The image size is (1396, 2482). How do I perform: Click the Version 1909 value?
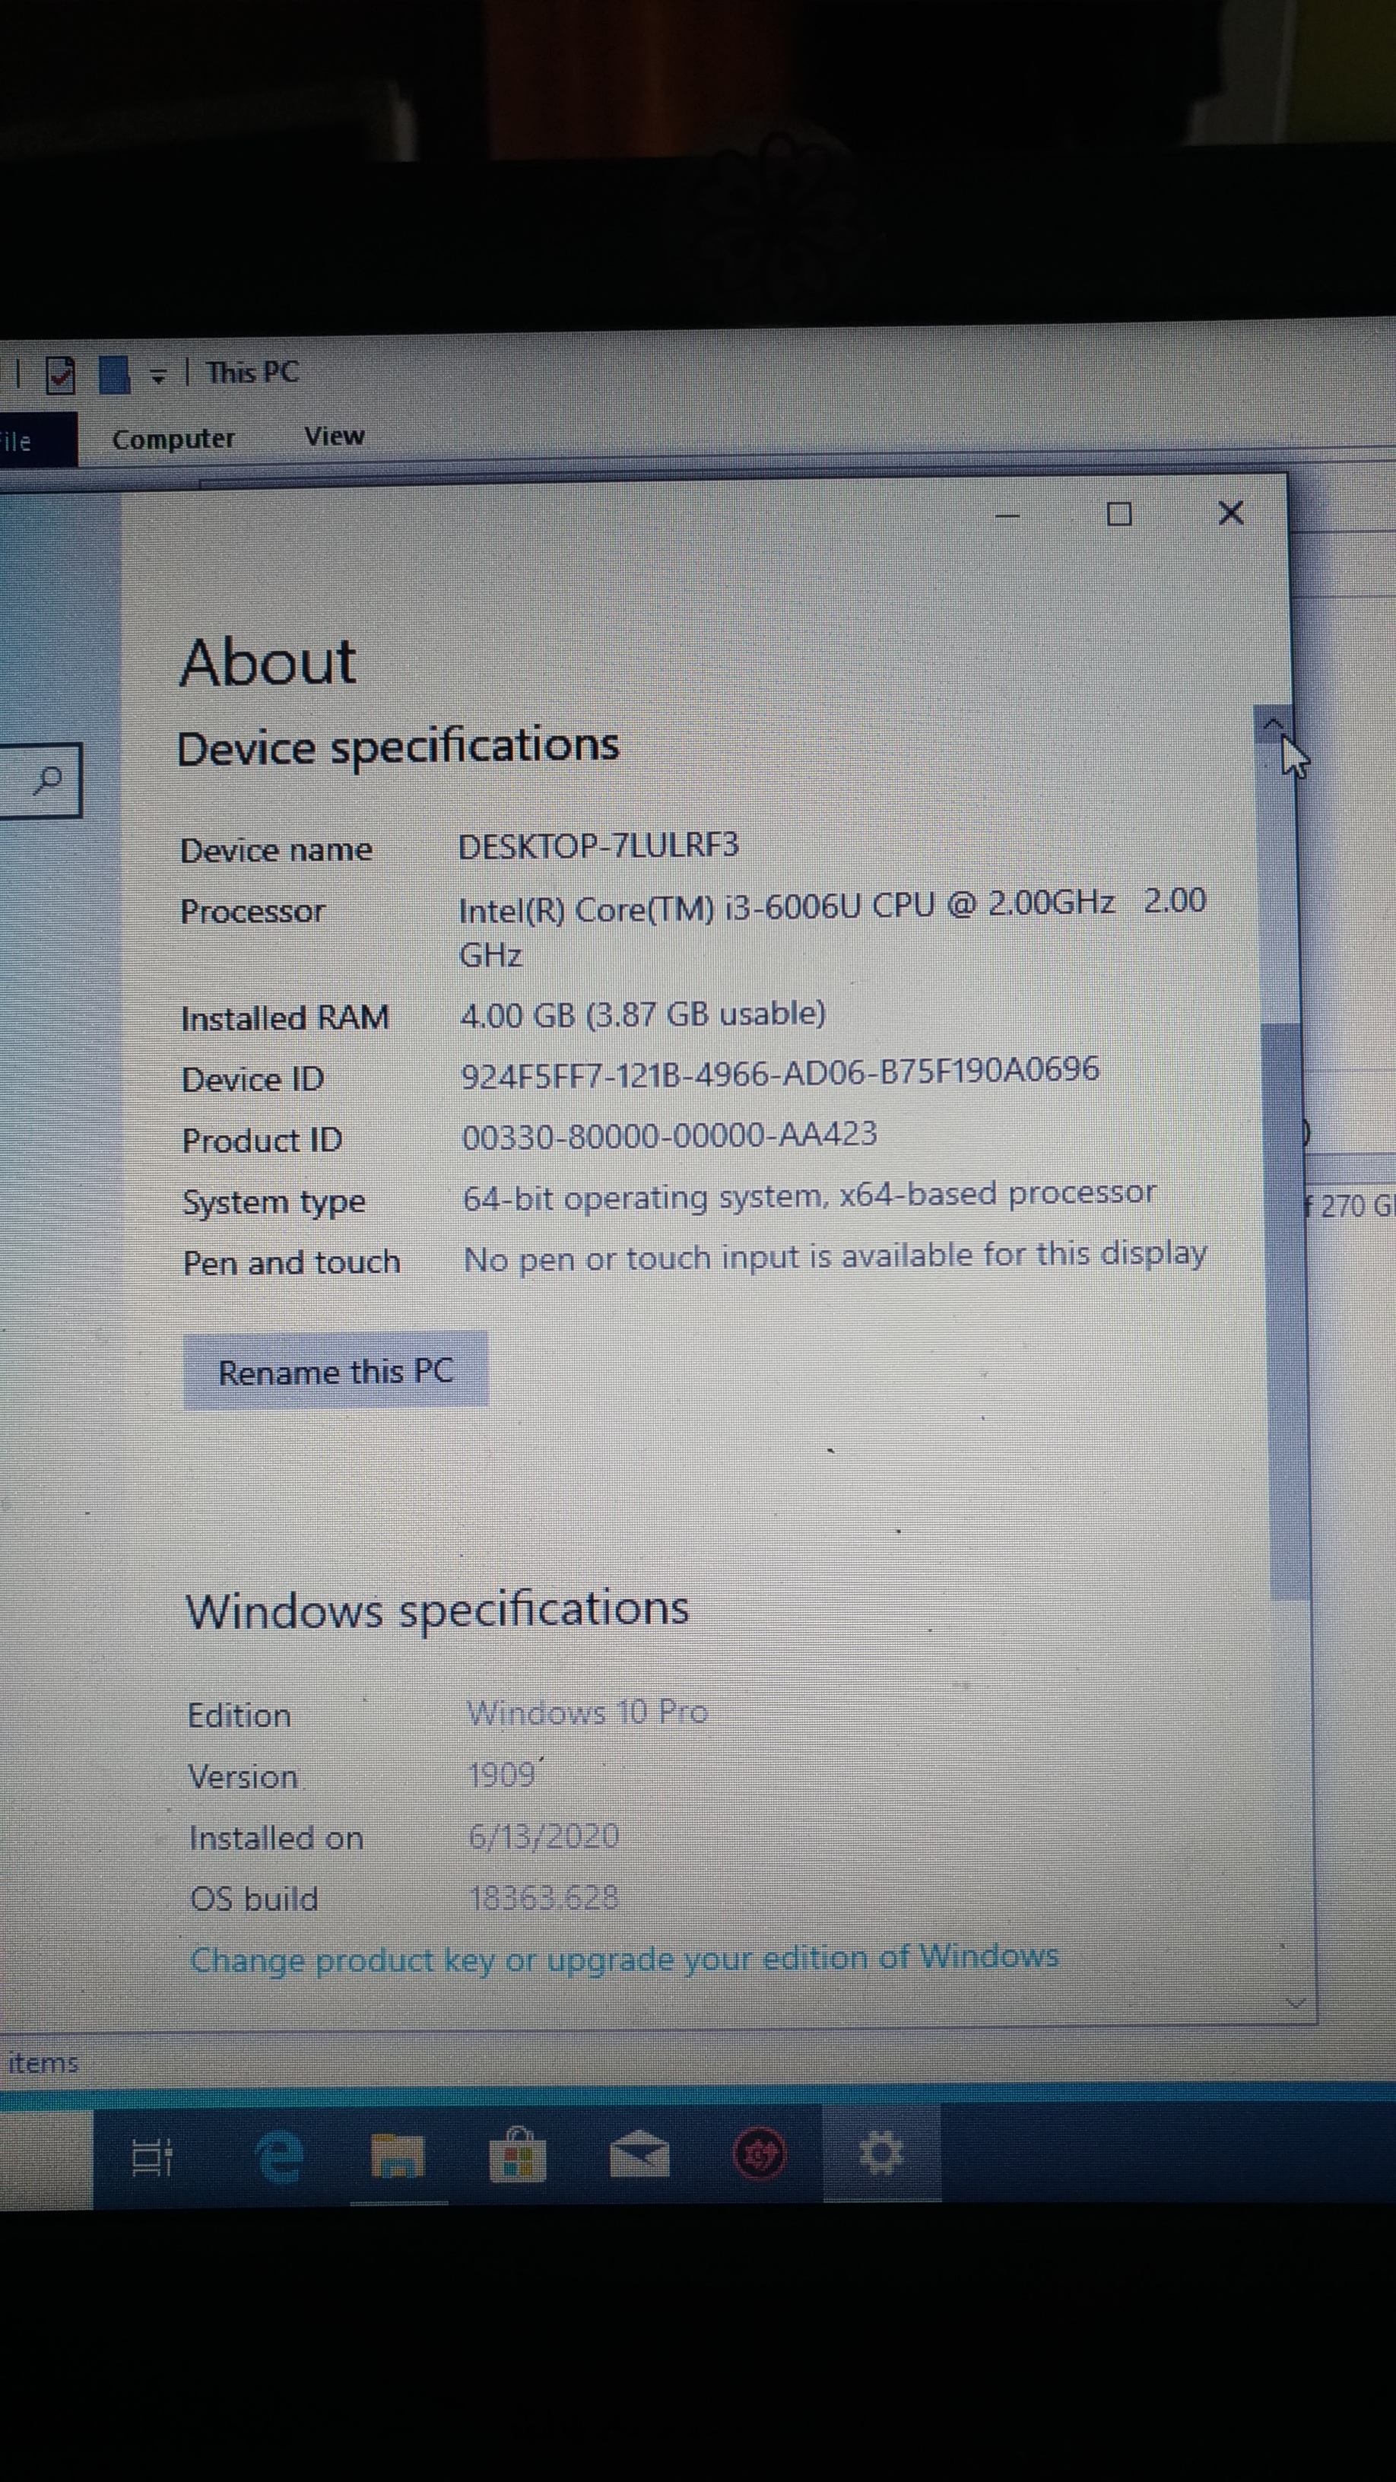click(502, 1774)
